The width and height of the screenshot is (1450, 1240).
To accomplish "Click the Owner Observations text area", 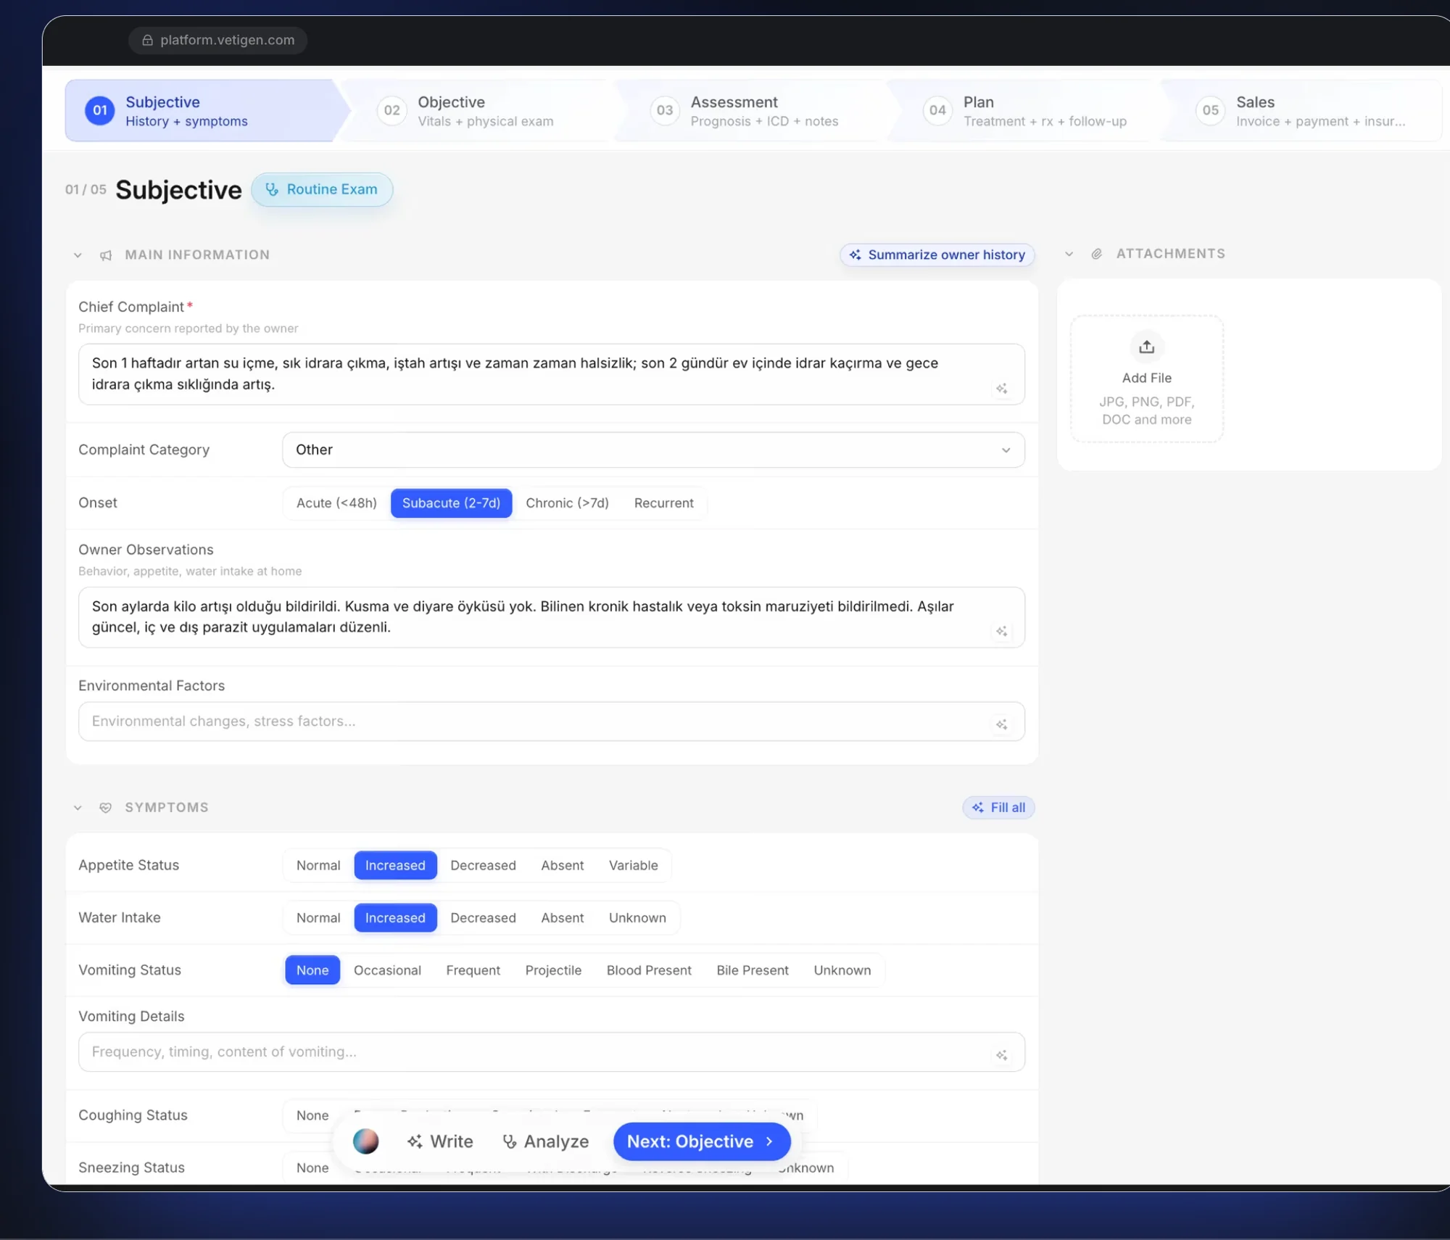I will pyautogui.click(x=551, y=617).
